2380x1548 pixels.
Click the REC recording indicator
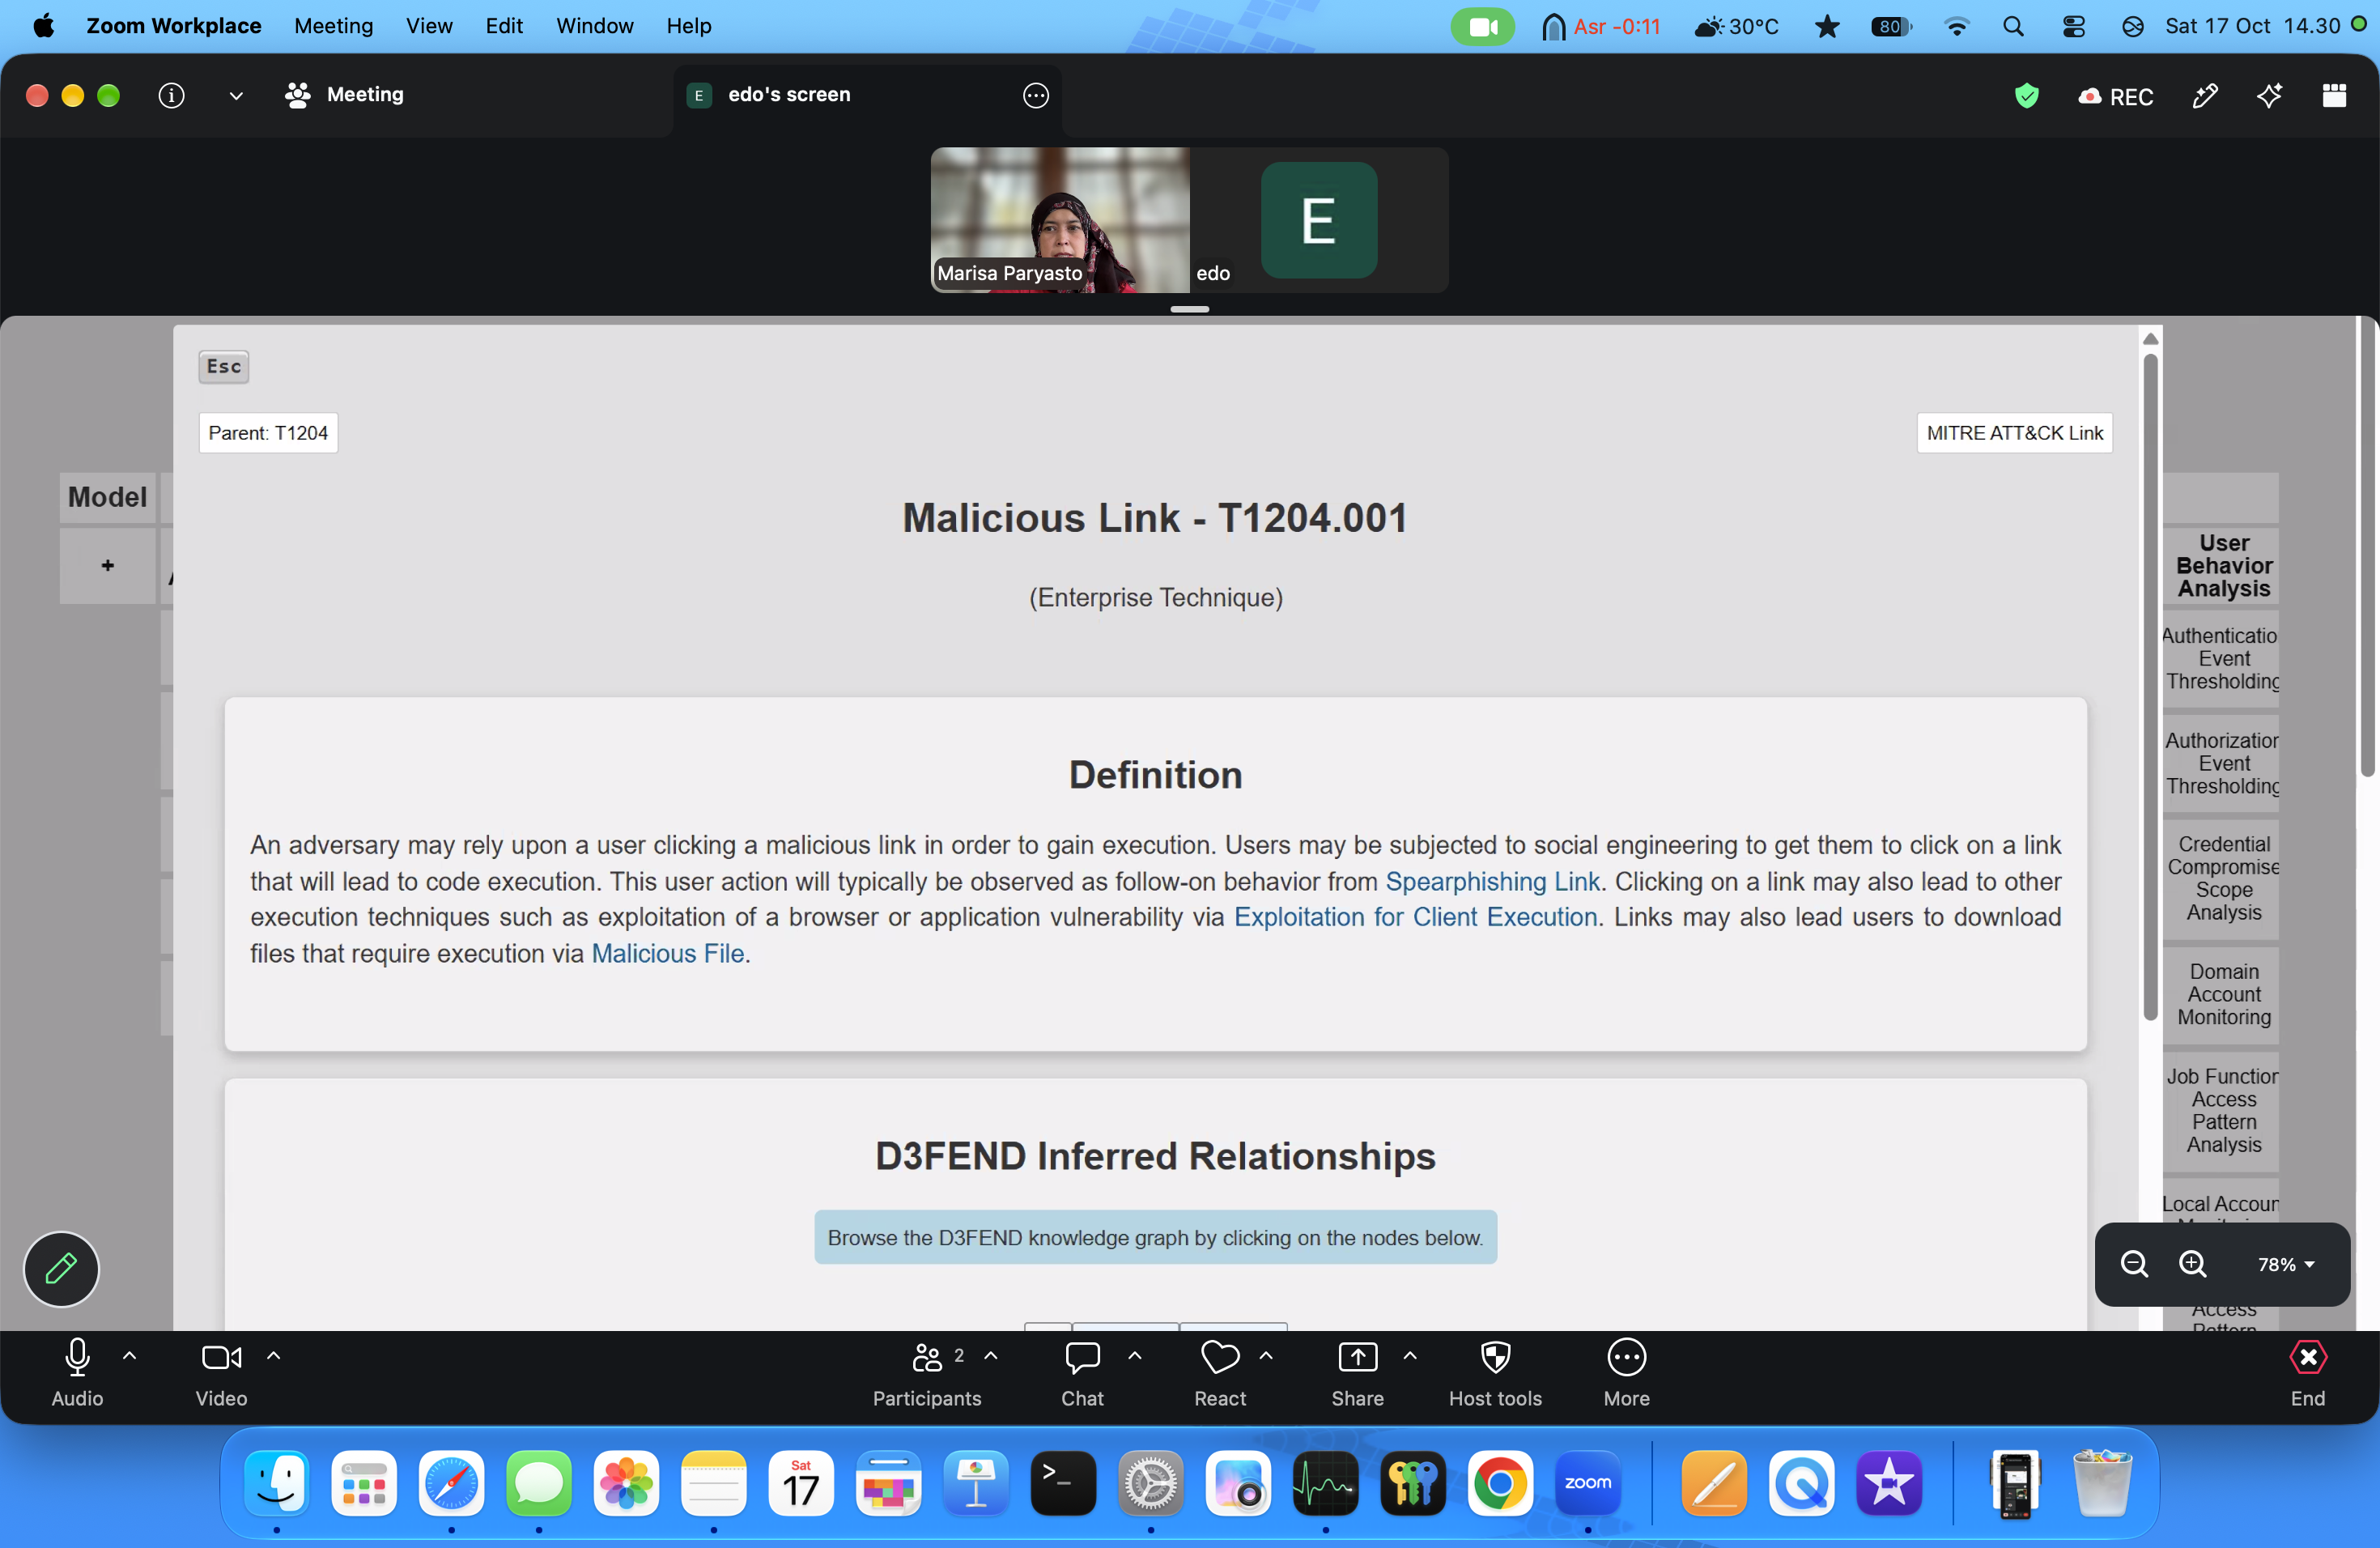(x=2115, y=97)
